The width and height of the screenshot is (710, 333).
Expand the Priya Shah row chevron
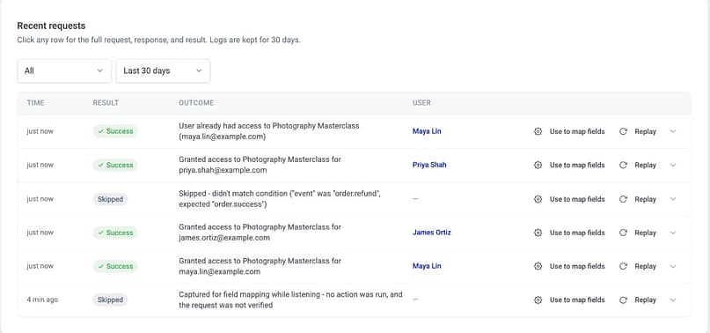coord(673,165)
